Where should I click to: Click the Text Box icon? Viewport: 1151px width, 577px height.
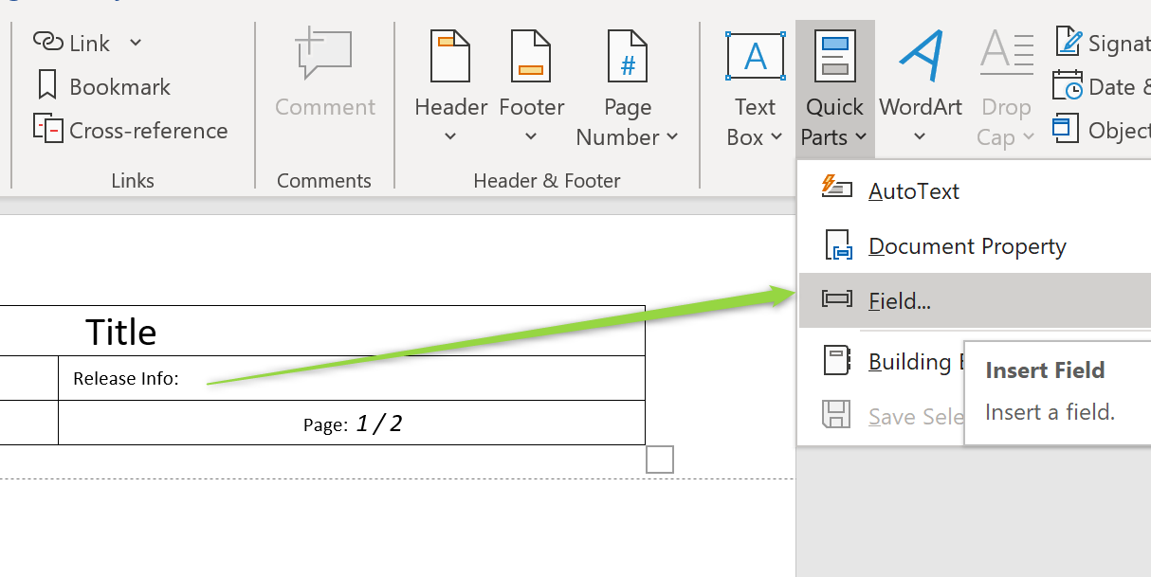755,56
